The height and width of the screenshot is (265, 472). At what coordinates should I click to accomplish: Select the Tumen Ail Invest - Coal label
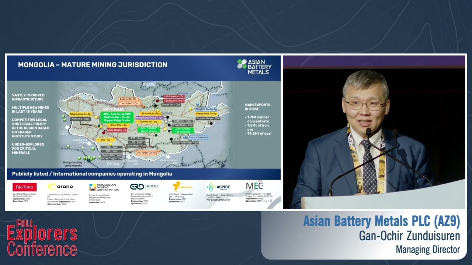coord(185,142)
